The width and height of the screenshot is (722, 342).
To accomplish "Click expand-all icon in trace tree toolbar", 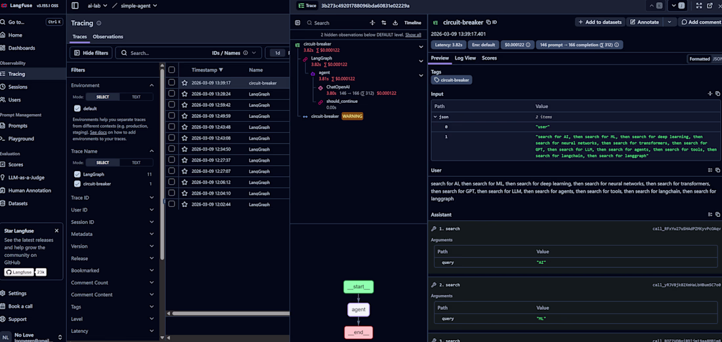I will click(x=372, y=22).
